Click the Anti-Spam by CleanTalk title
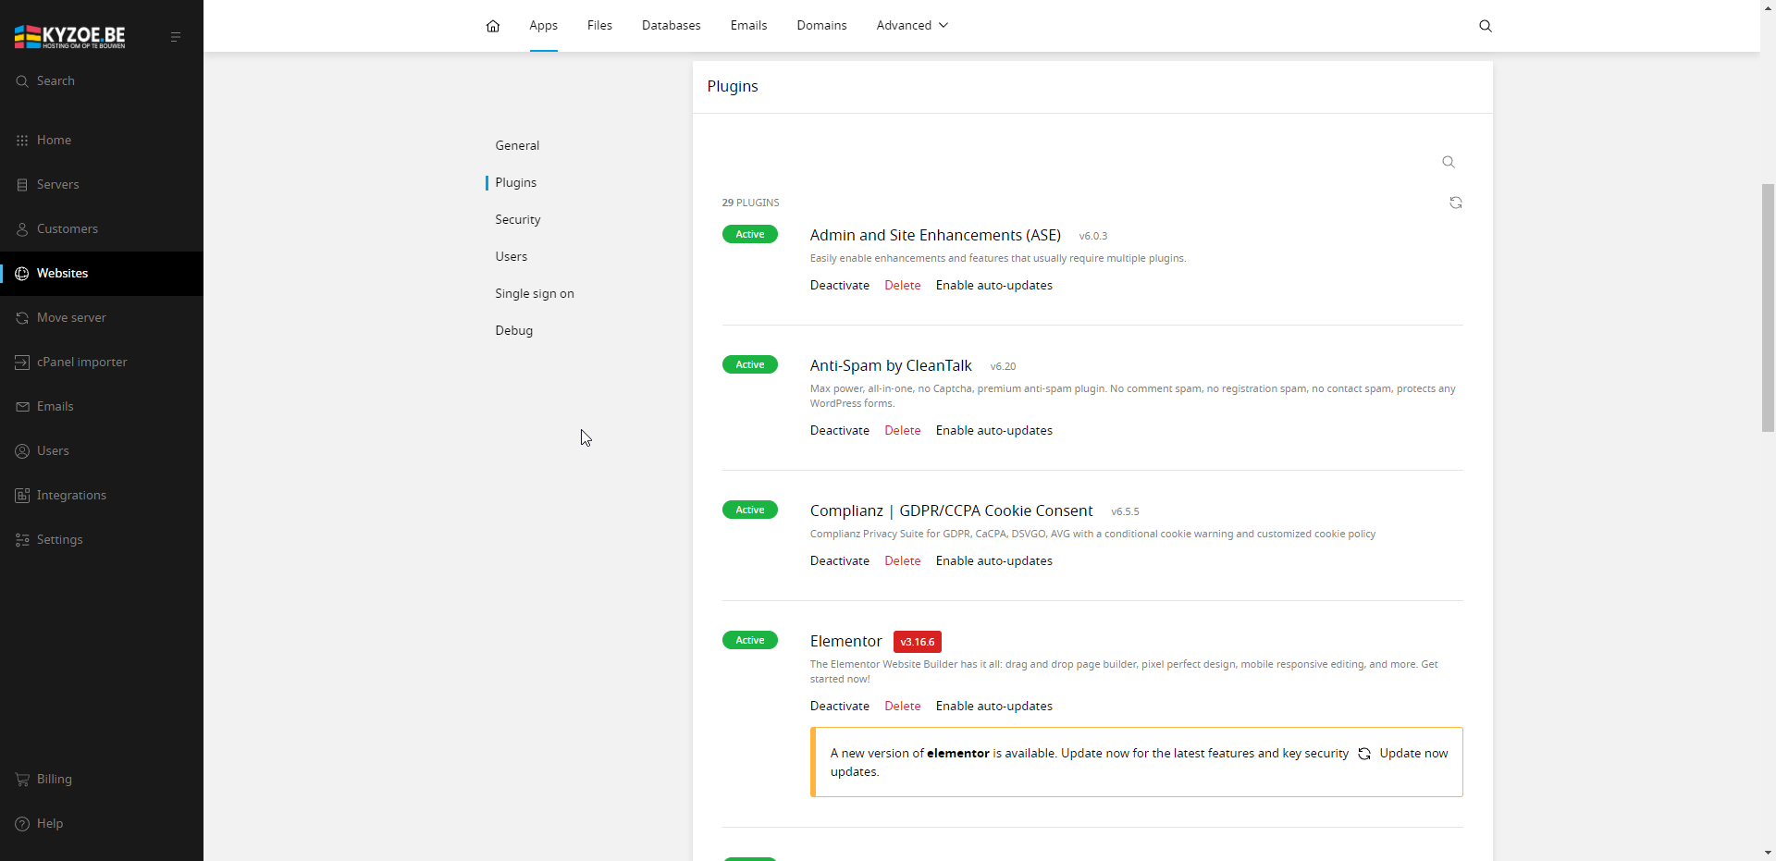The image size is (1776, 861). pyautogui.click(x=891, y=365)
